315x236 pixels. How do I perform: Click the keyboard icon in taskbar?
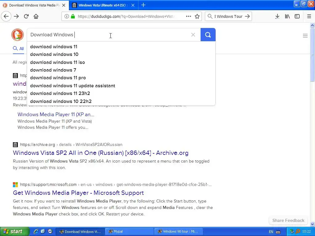coord(278,232)
